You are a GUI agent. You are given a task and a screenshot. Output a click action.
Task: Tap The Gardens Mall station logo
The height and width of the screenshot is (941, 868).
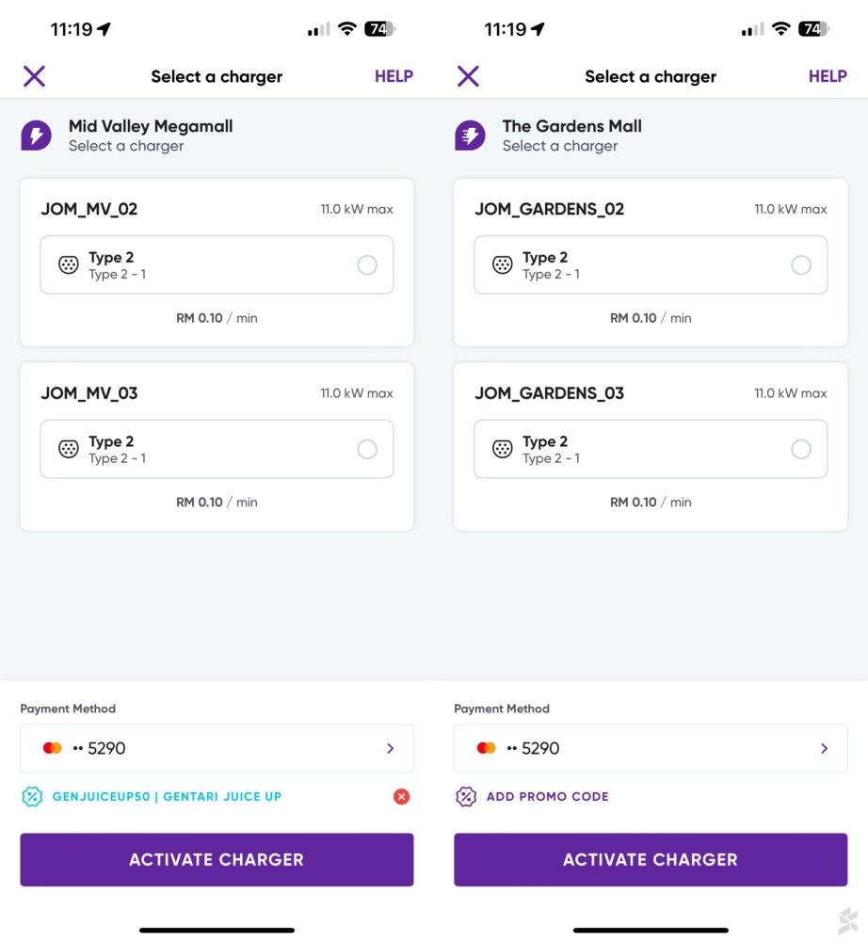(470, 136)
